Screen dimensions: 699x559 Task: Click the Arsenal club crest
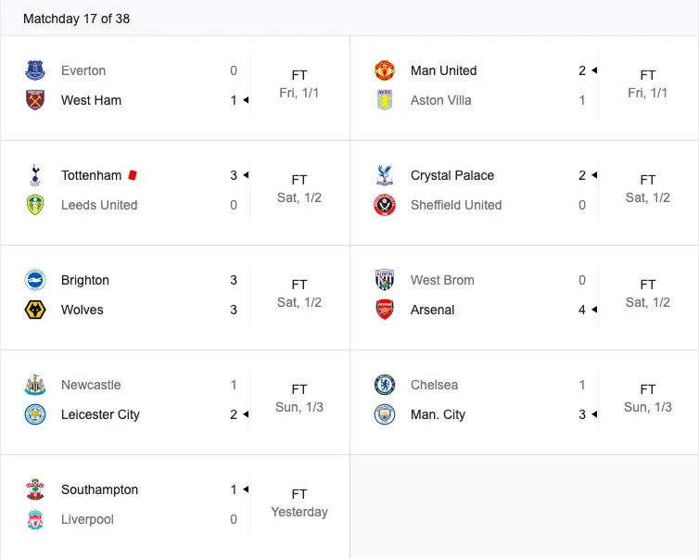[x=385, y=310]
